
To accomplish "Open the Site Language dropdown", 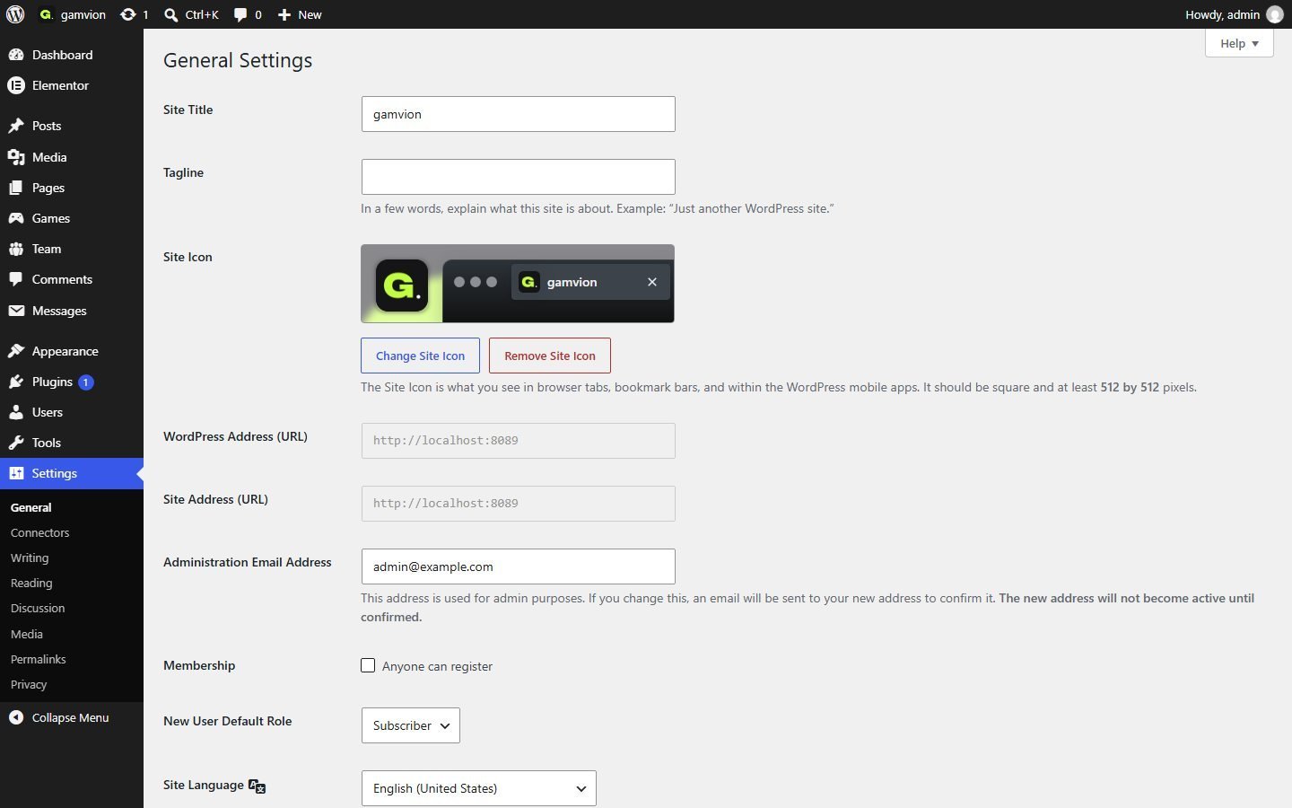I will point(479,788).
